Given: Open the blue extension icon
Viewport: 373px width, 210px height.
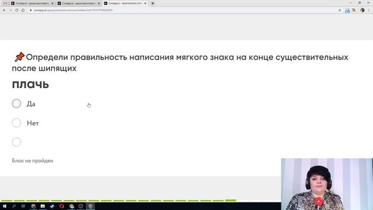Looking at the screenshot, I should (347, 10).
